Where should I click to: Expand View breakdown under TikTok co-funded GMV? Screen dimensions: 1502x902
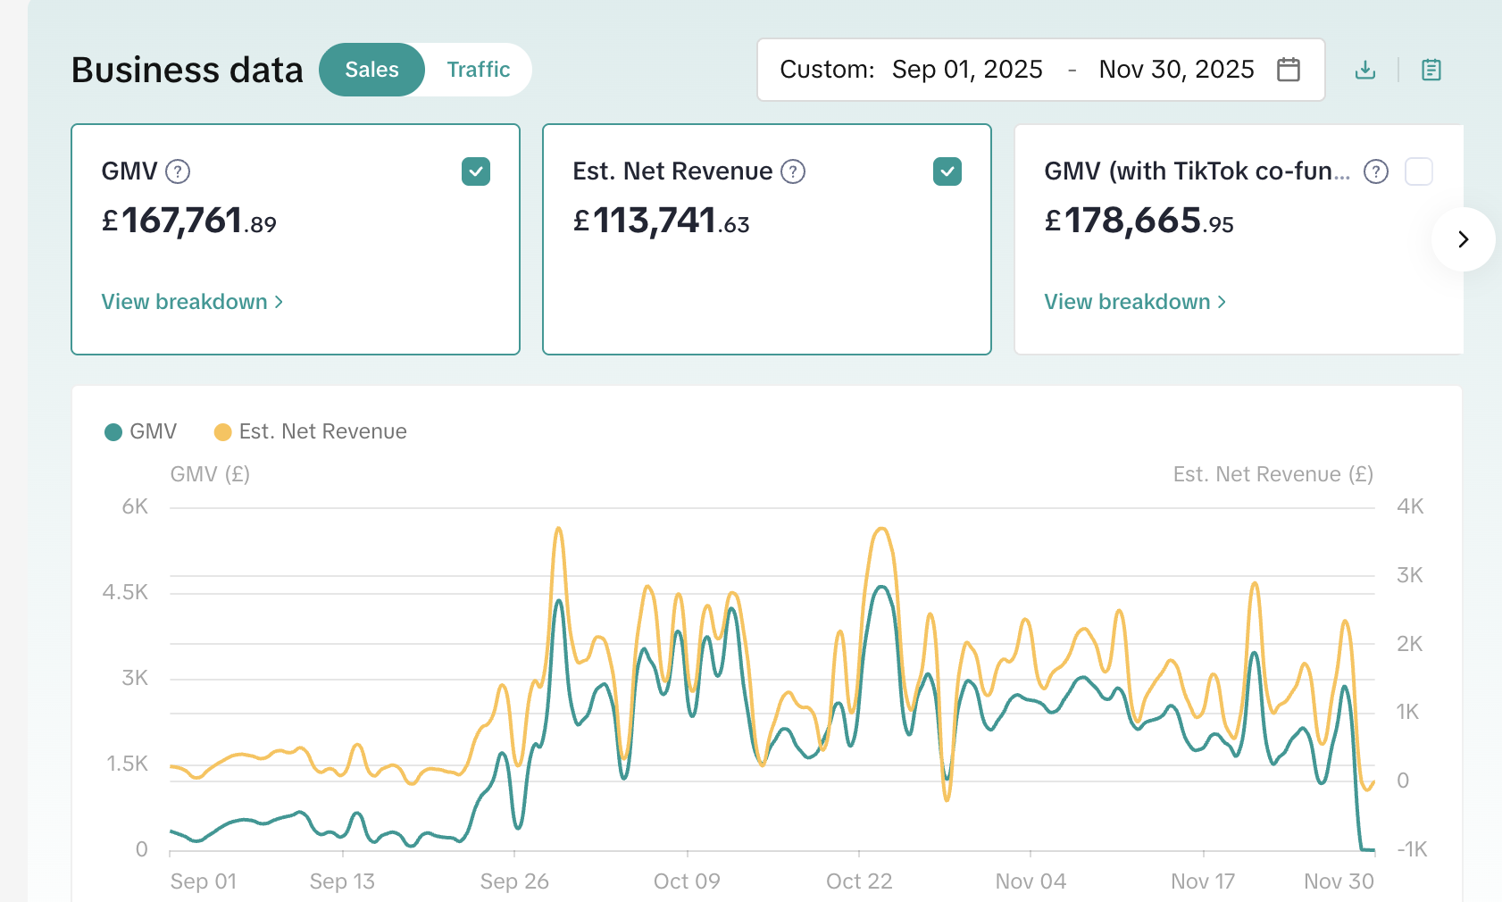1135,302
